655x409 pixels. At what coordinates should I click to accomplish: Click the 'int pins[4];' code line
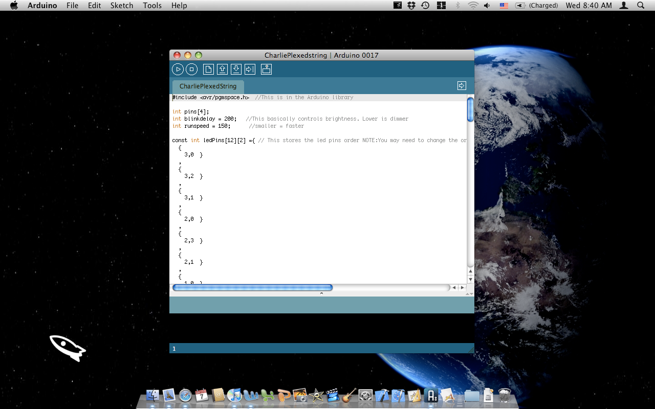[191, 111]
